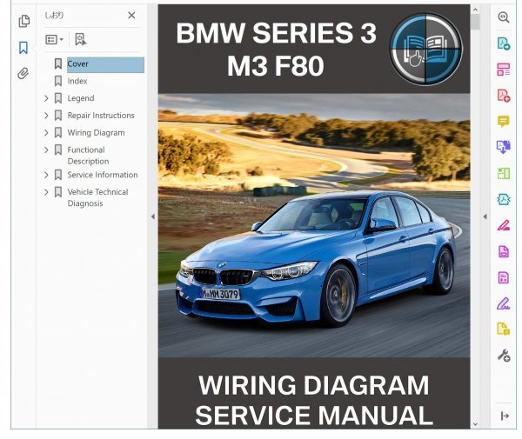Viewport: 522px width, 439px height.
Task: Click Index bookmark ribbon icon
Action: tap(58, 81)
